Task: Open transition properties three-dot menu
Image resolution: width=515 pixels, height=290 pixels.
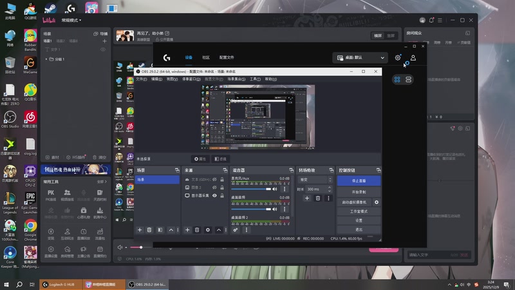Action: click(328, 198)
